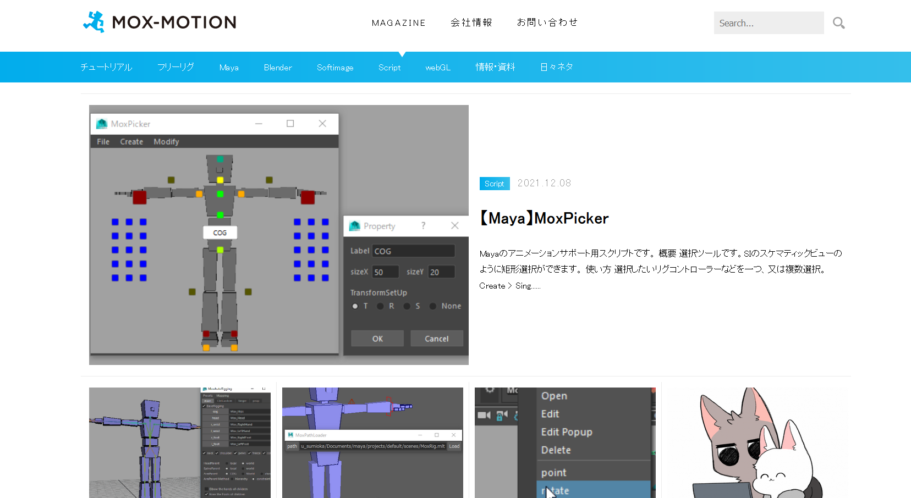Click the MOX-MOTION running figure logo icon

[94, 22]
